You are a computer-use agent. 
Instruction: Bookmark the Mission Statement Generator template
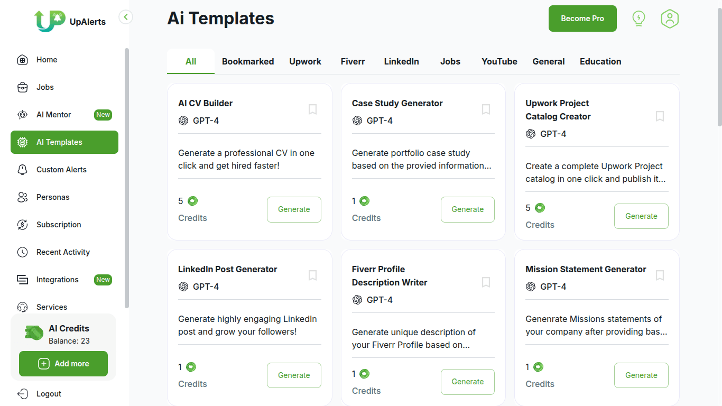click(660, 275)
